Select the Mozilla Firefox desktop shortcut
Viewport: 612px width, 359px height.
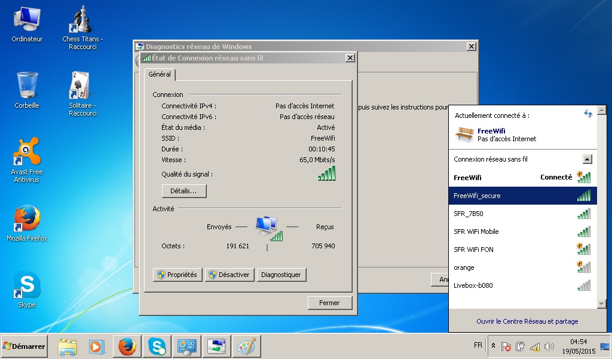[x=27, y=223]
